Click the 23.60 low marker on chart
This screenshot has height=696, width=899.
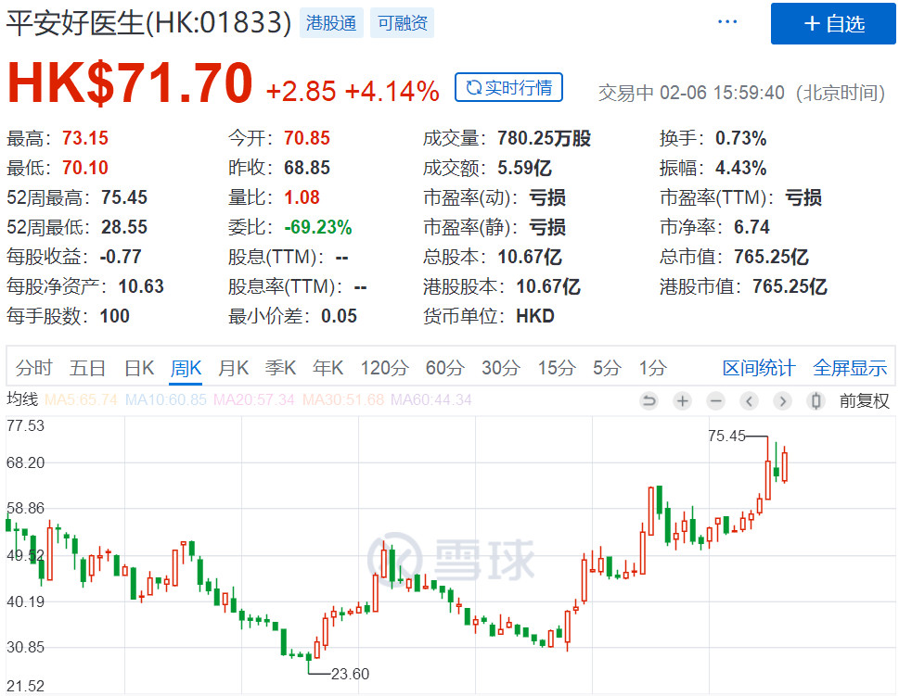click(350, 674)
